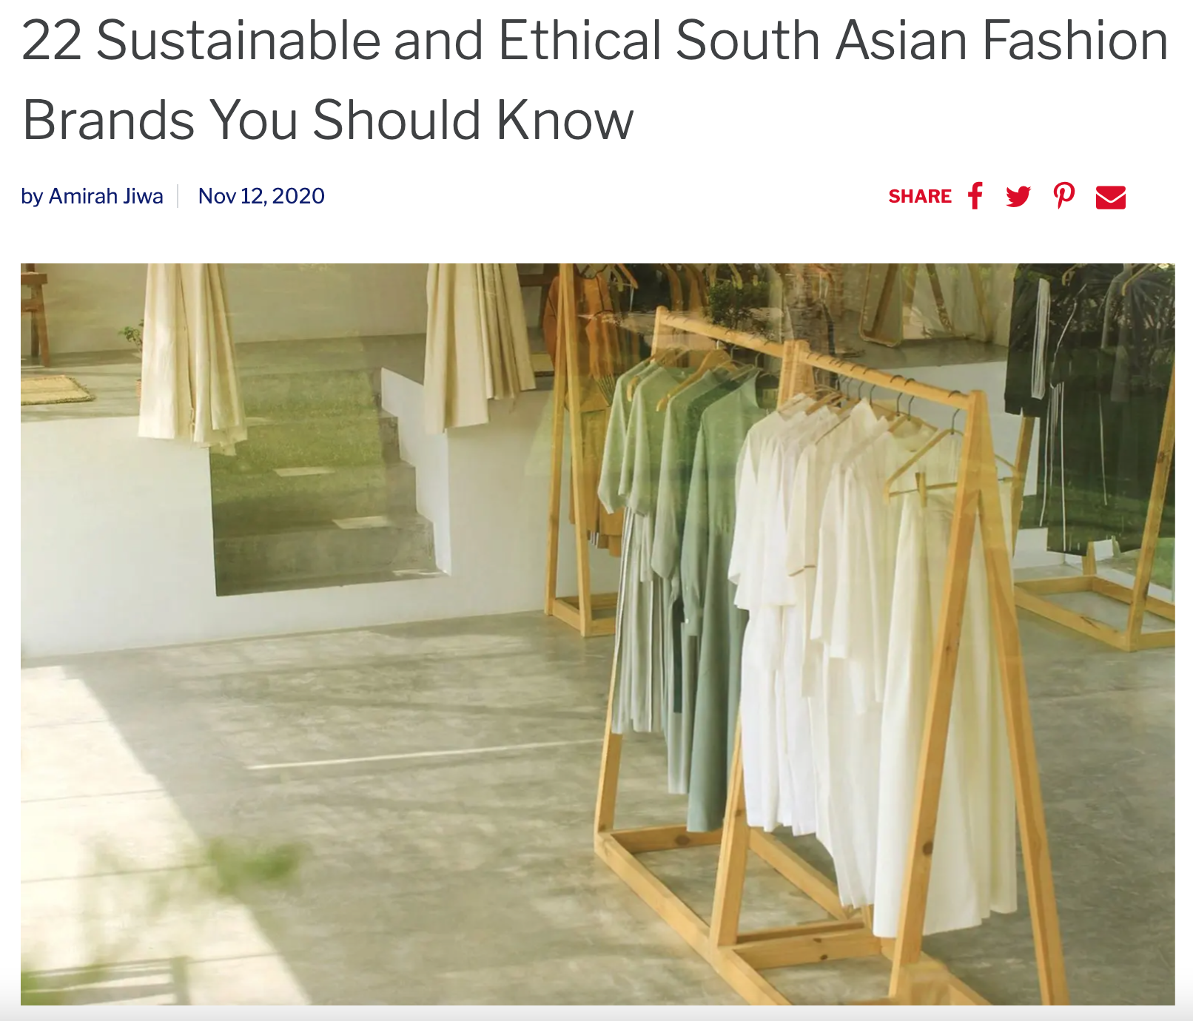Open the 22 Sustainable and Ethical headline

point(595,80)
